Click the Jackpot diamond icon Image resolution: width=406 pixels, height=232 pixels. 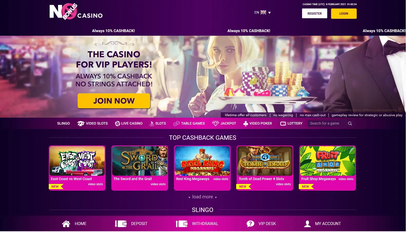(215, 124)
